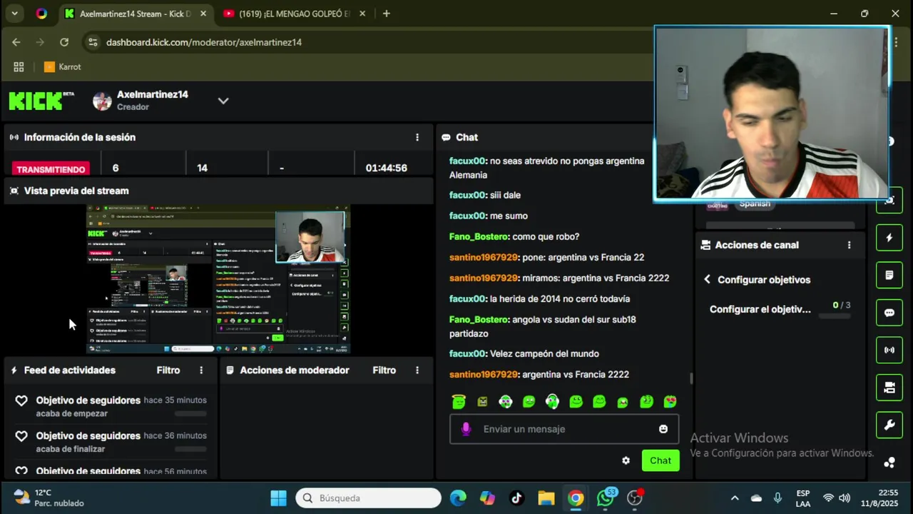Screen dimensions: 913x514
Task: Click the browser address bar URL
Action: pyautogui.click(x=204, y=42)
